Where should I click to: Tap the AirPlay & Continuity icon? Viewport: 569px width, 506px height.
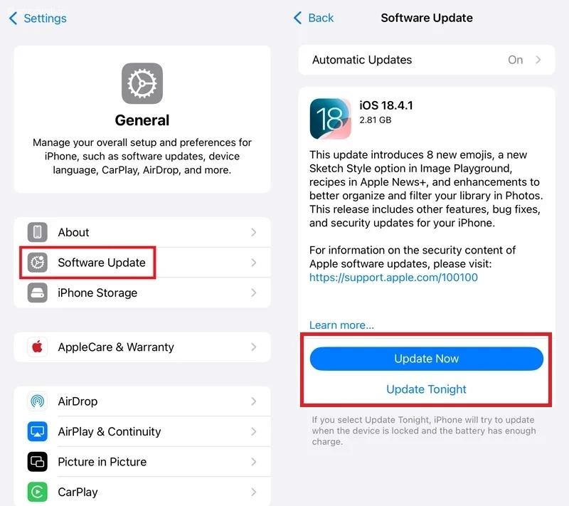(x=38, y=431)
